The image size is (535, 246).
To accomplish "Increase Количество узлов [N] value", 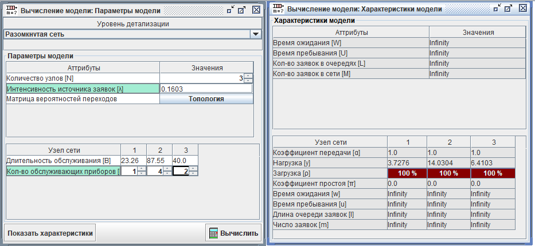I will click(x=249, y=76).
